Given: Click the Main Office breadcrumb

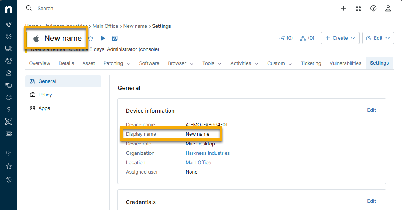Looking at the screenshot, I should [105, 26].
